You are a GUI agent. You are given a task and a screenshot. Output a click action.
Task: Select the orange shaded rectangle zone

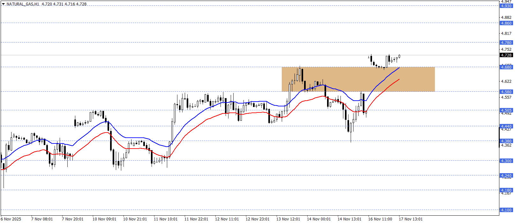coord(358,79)
